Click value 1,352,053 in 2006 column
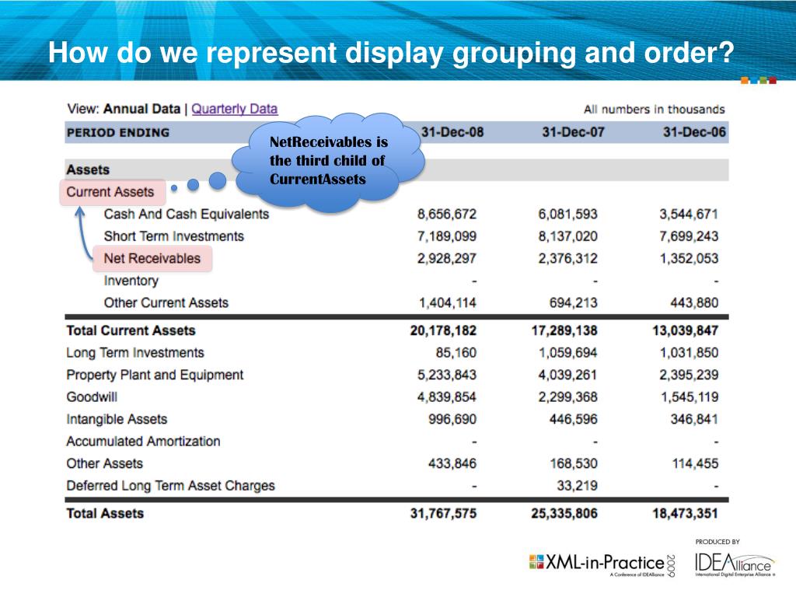796x597 pixels. [x=689, y=259]
